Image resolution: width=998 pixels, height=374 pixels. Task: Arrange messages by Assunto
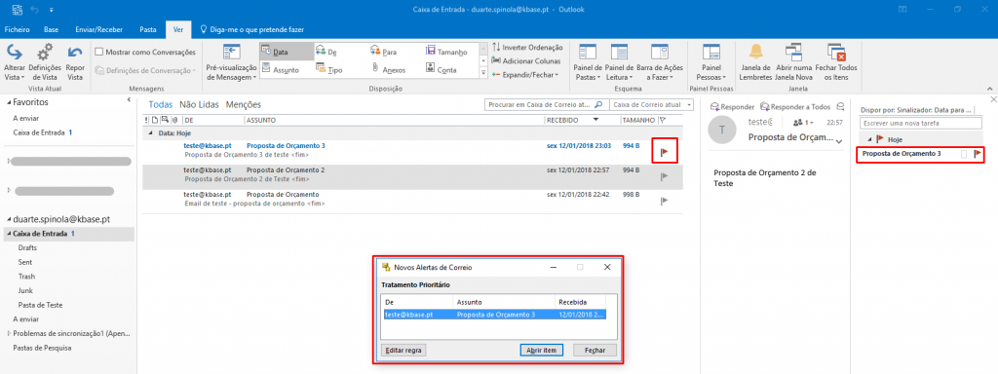tap(280, 69)
